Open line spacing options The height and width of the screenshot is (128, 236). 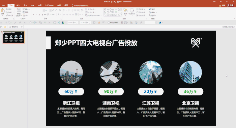[82, 10]
